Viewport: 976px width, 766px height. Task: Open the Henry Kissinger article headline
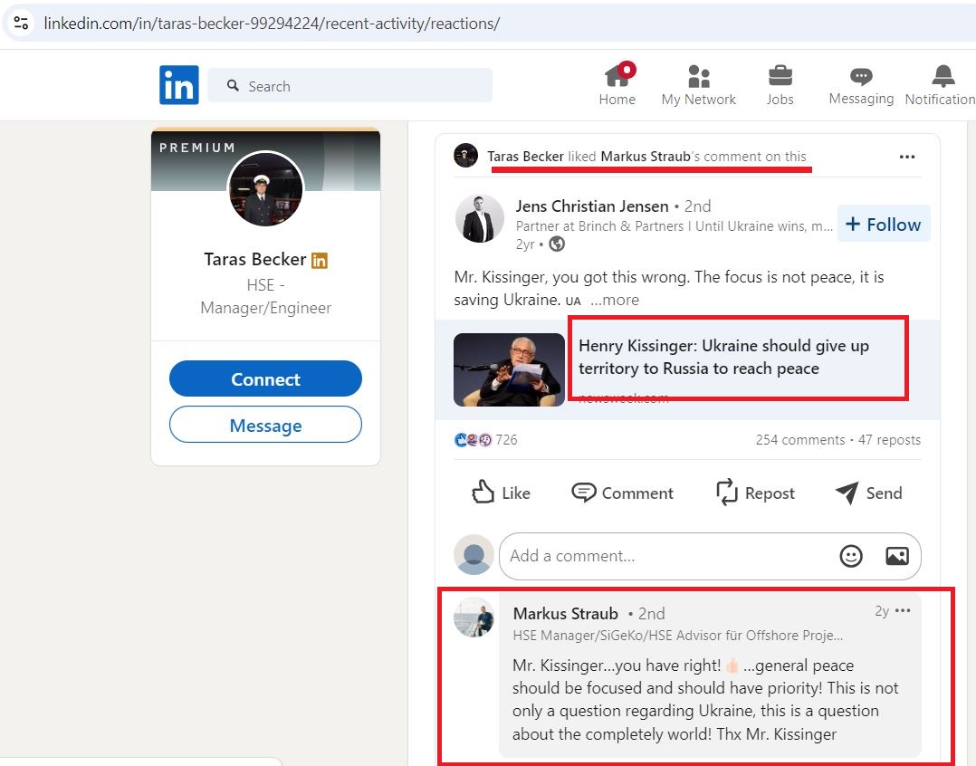(724, 357)
